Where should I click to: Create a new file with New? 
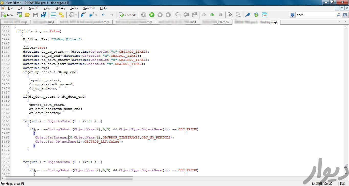coord(7,15)
